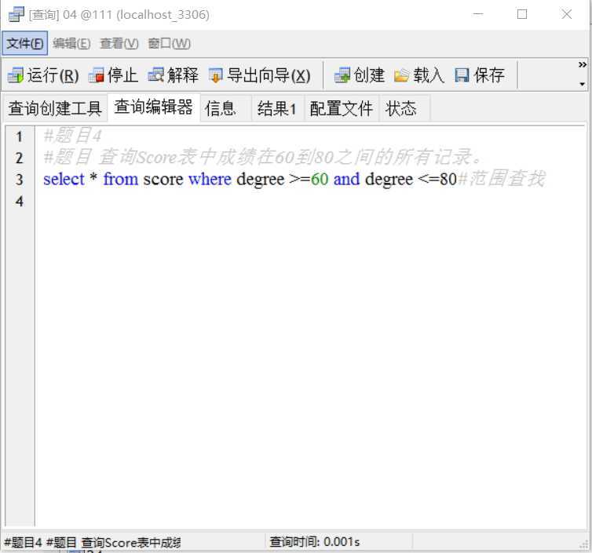
Task: Open the 编辑(E) menu
Action: pyautogui.click(x=71, y=43)
